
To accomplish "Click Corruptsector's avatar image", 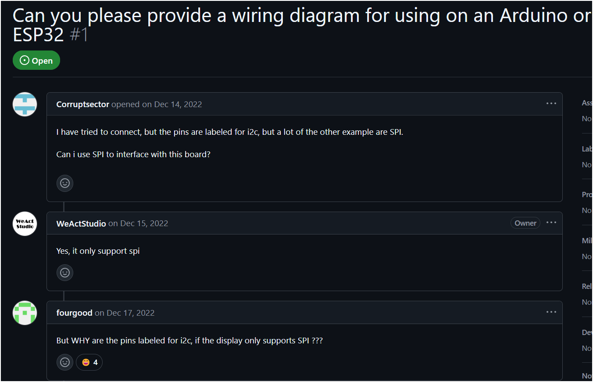I will [x=25, y=105].
